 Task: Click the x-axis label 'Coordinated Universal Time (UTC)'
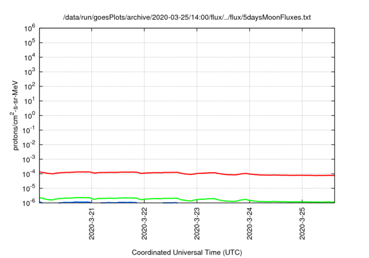(187, 252)
